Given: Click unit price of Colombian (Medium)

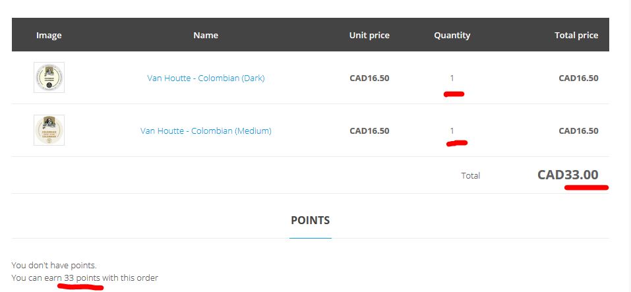Looking at the screenshot, I should pos(369,131).
